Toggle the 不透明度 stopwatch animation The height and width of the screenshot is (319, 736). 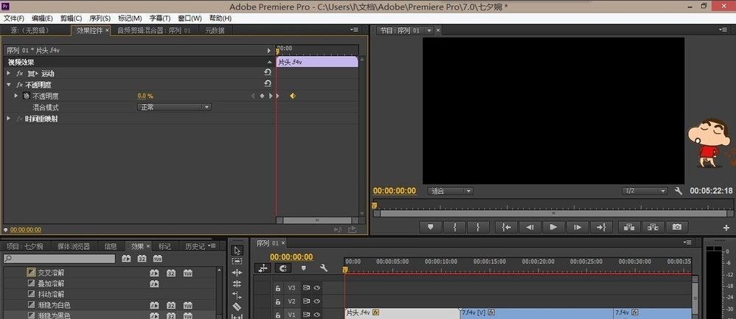tap(26, 96)
